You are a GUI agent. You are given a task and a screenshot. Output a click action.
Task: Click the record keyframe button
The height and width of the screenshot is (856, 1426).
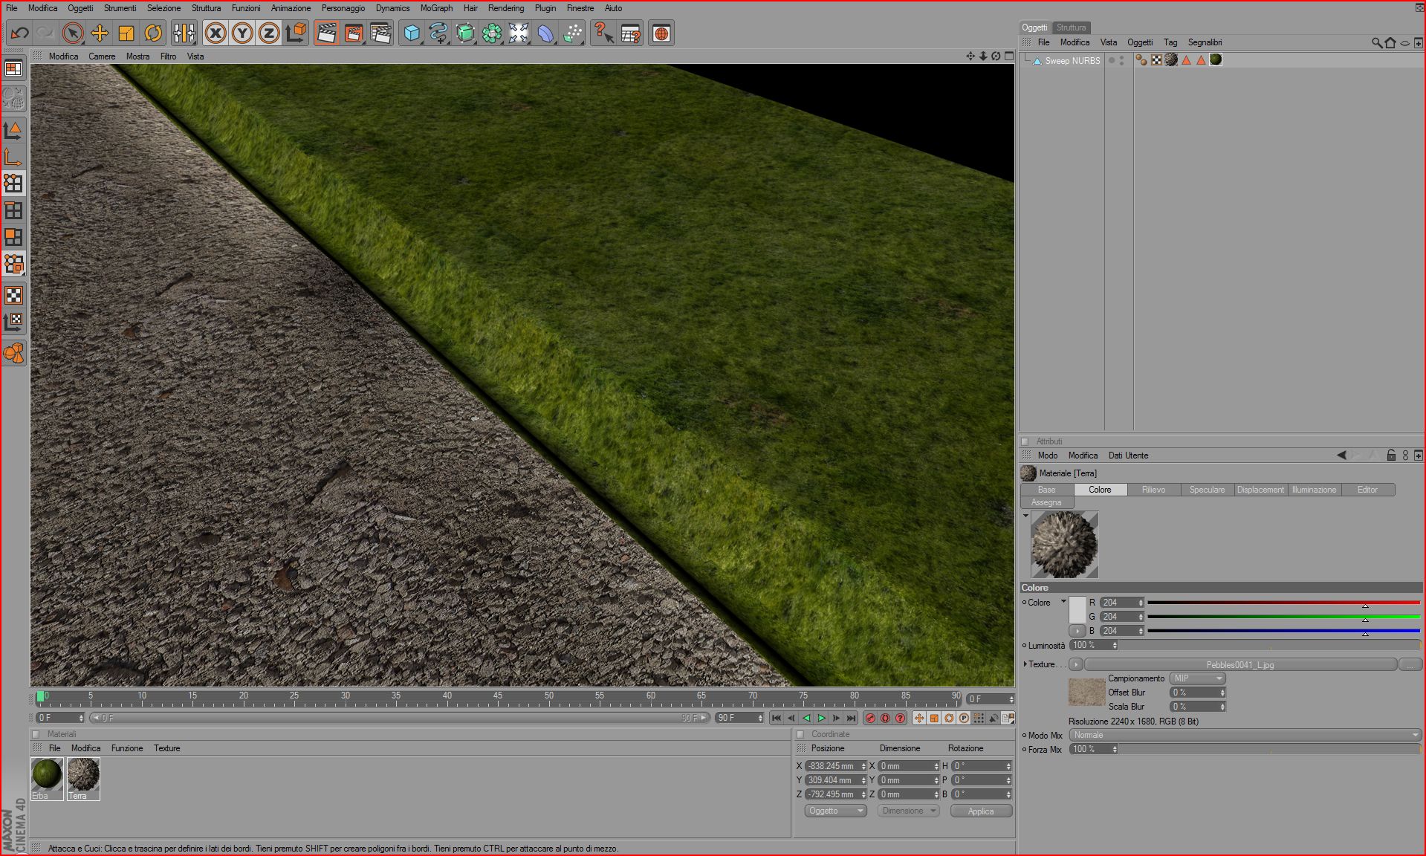(x=870, y=718)
